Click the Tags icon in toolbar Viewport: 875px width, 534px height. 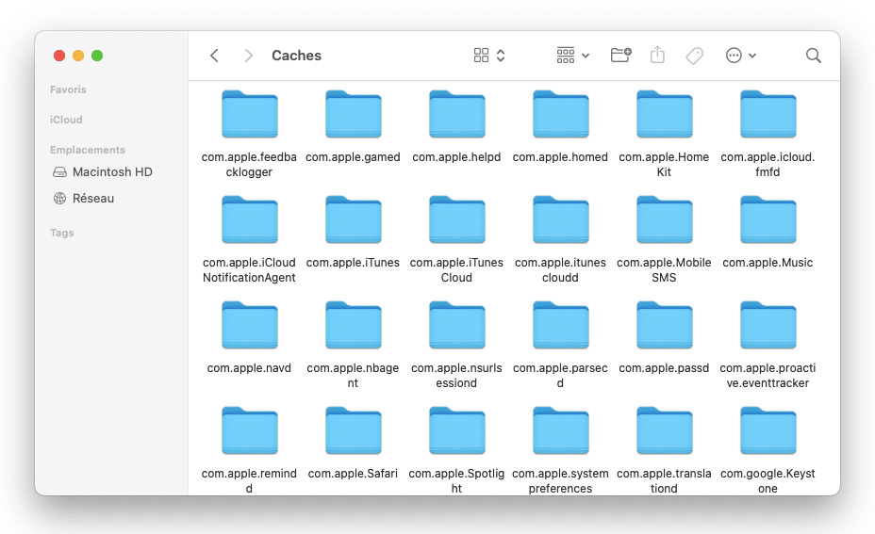coord(694,56)
